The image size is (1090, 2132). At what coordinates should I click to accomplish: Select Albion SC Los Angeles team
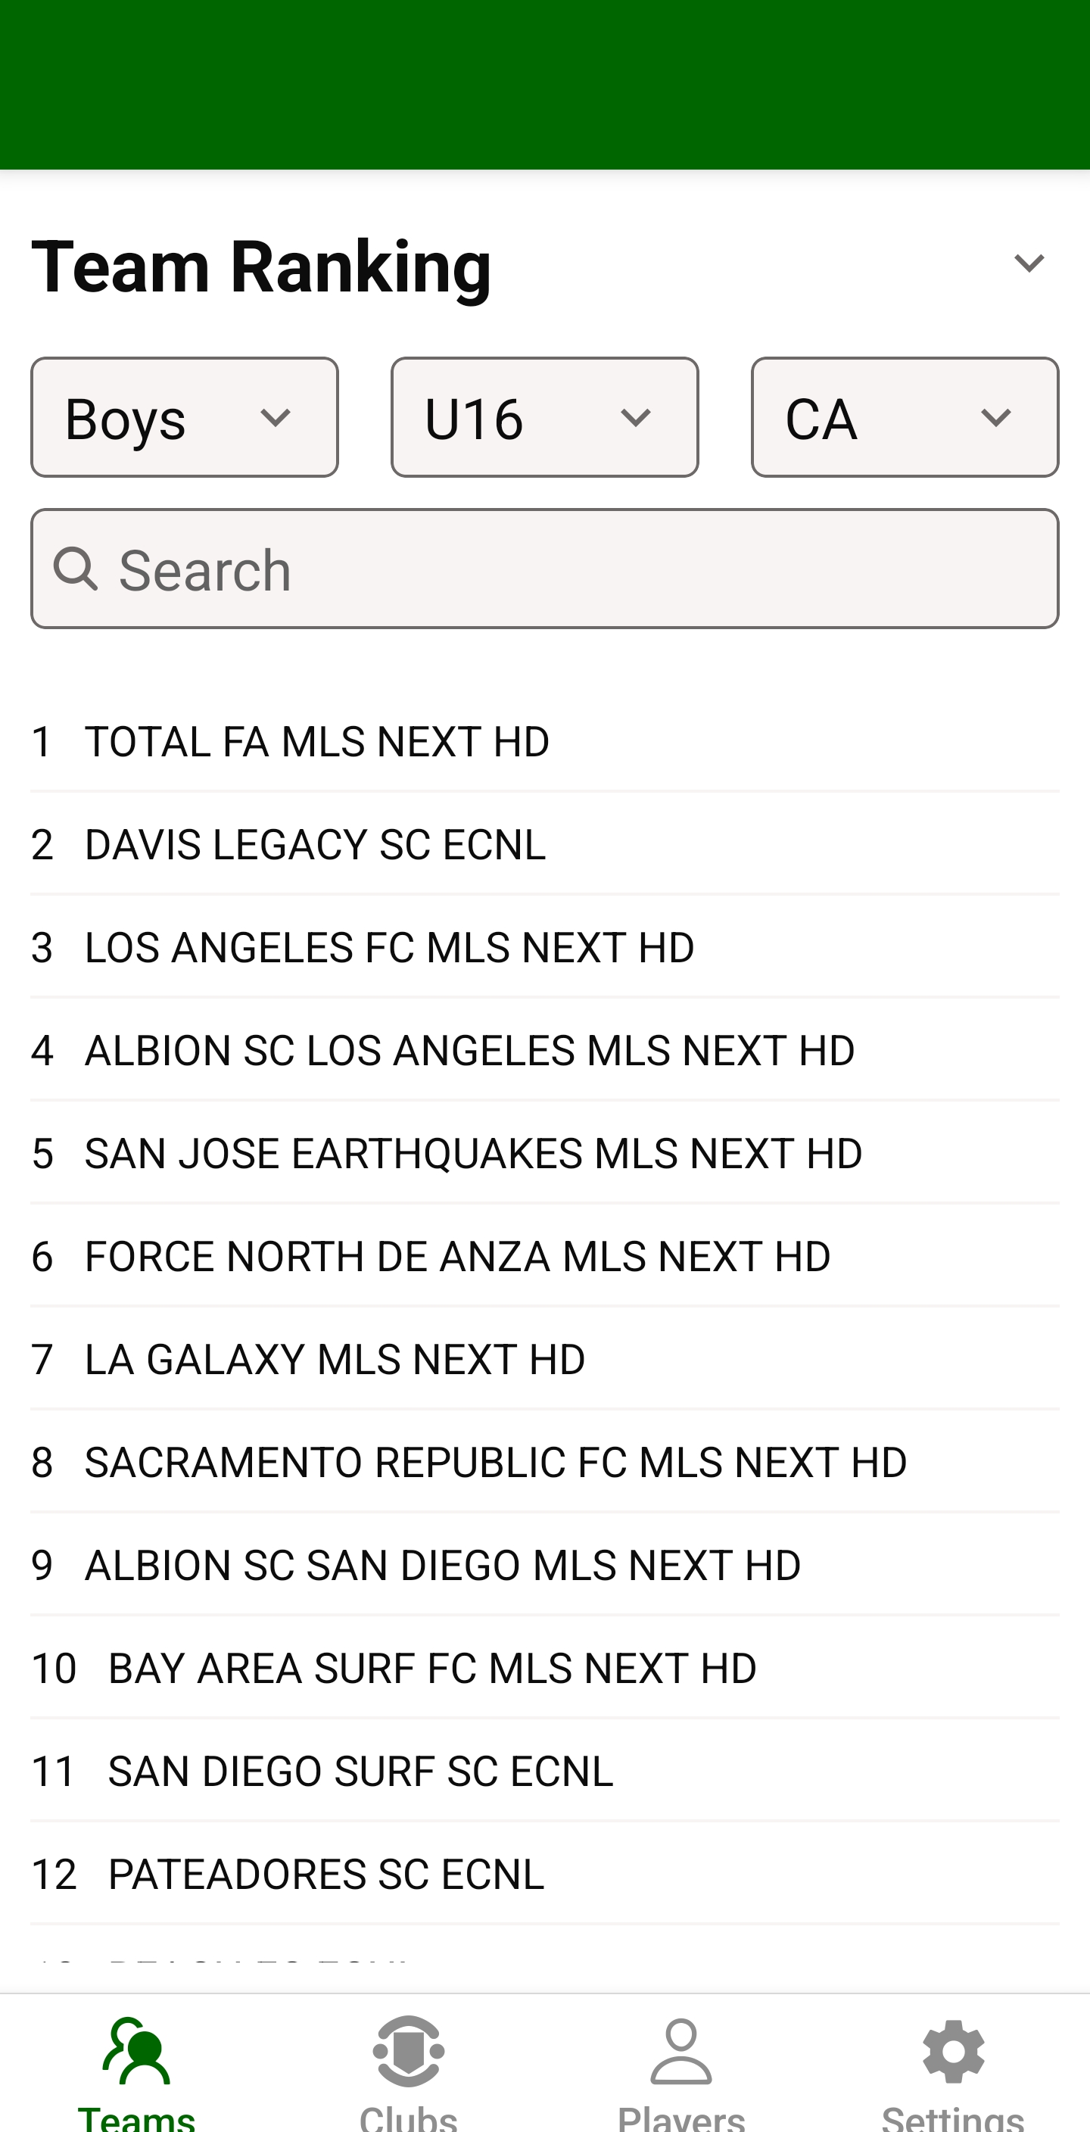470,1050
